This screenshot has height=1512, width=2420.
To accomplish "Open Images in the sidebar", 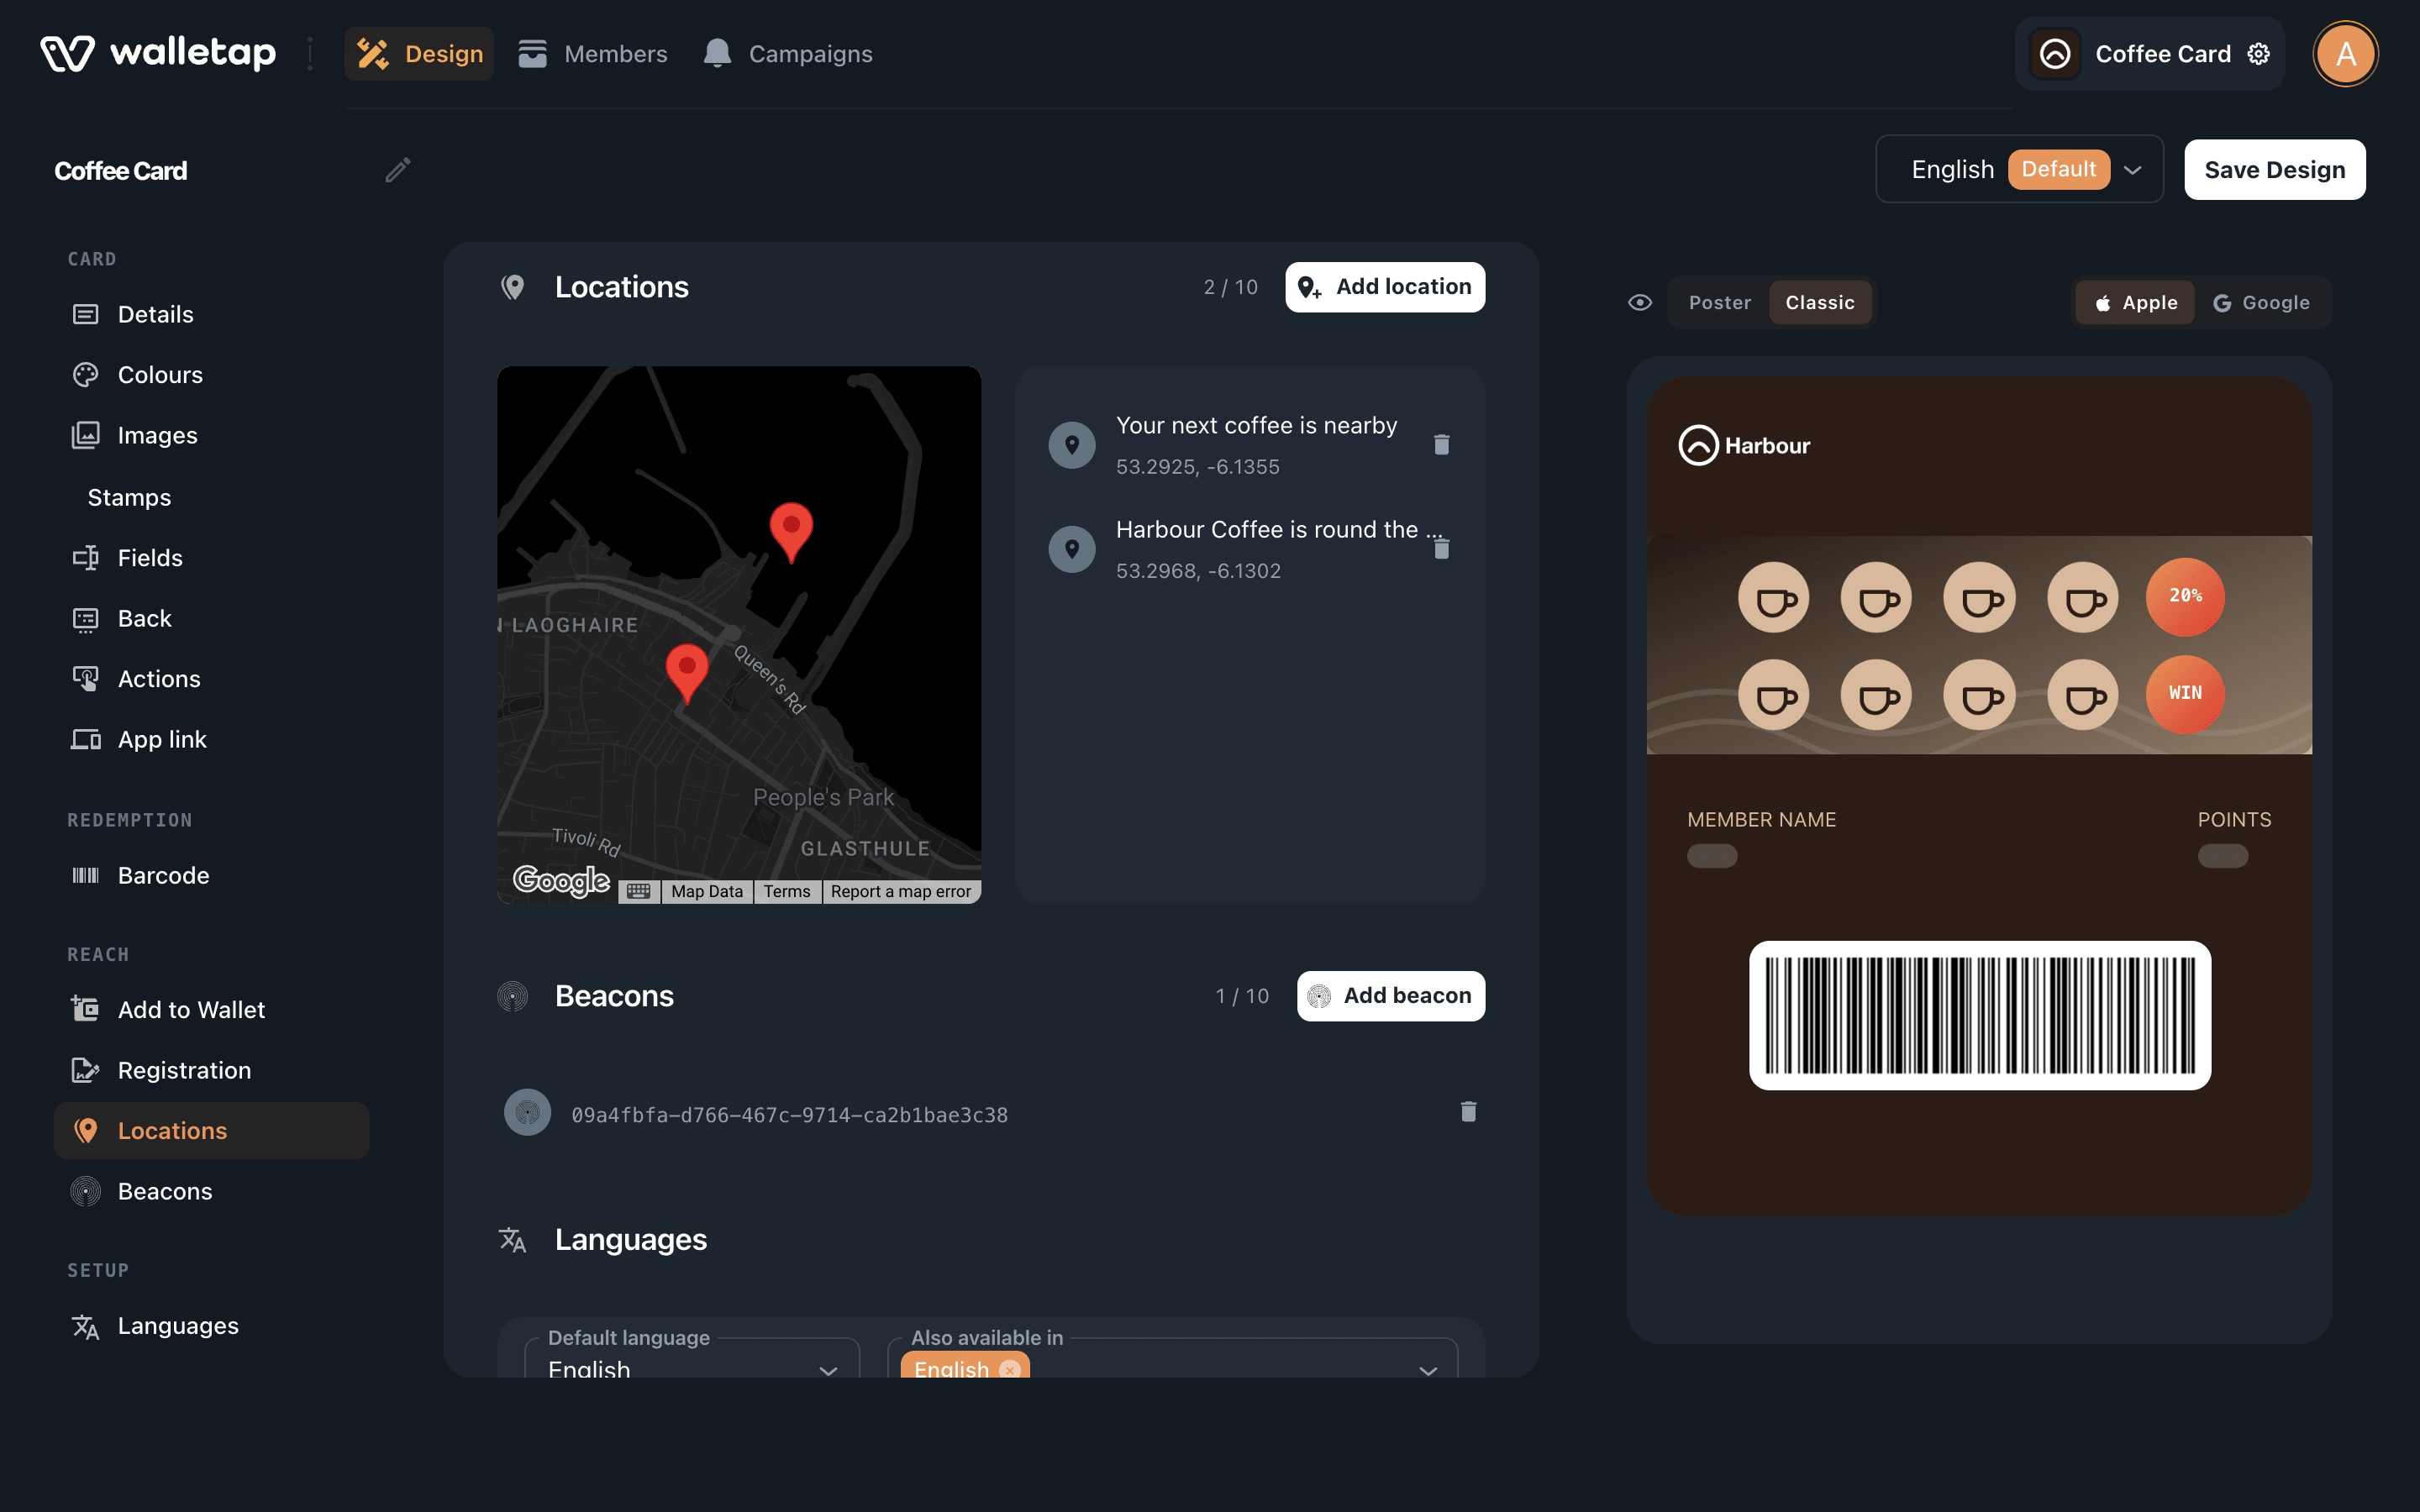I will 211,435.
